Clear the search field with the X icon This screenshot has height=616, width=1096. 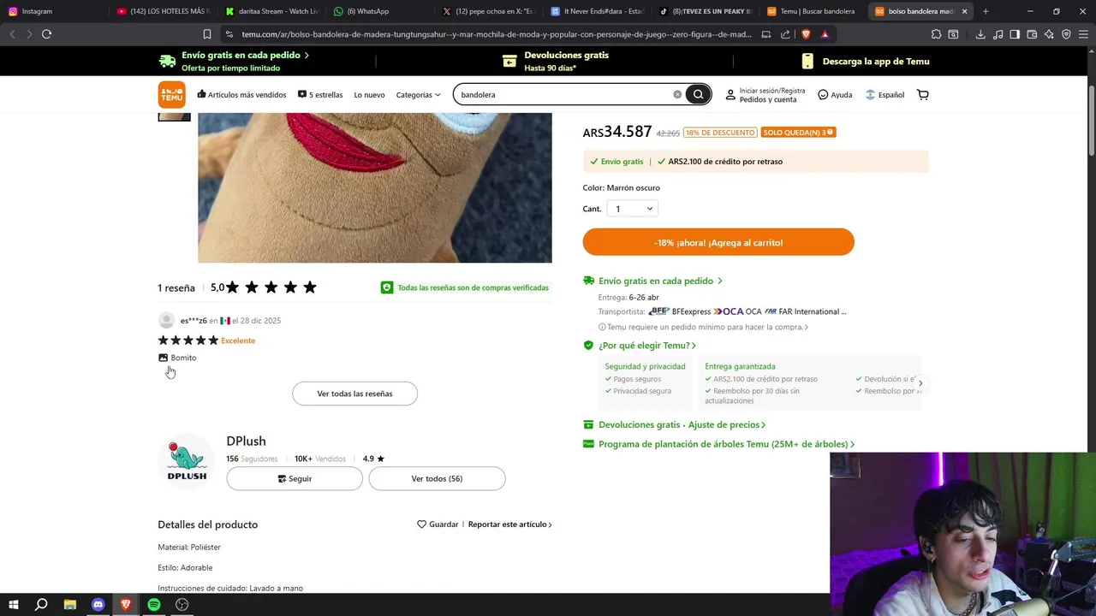[677, 95]
